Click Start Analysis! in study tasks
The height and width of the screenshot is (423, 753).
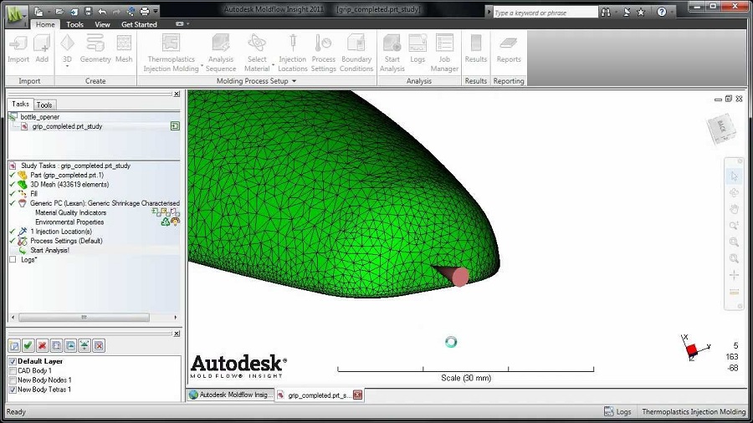[50, 250]
